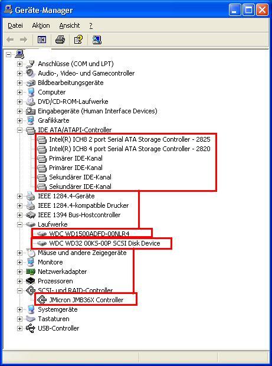Expand the USB-Controller node
Screen dimensions: 272x366
click(19, 328)
